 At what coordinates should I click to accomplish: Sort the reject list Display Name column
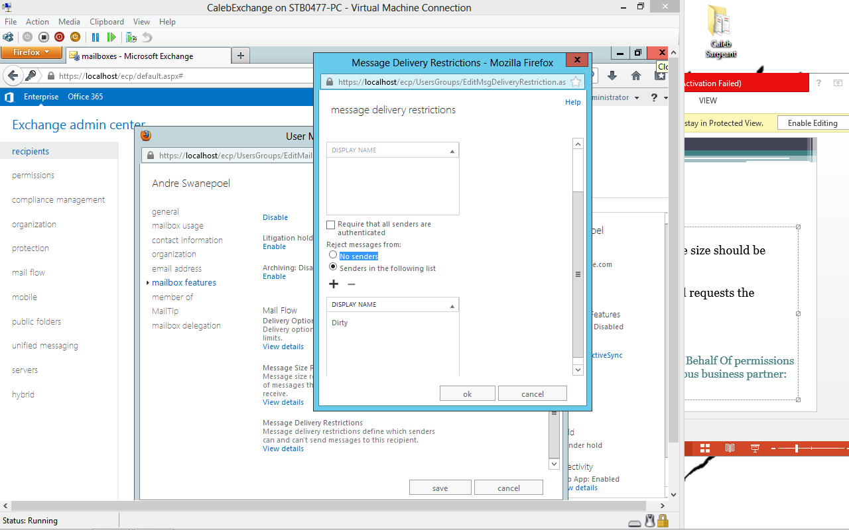coord(393,305)
